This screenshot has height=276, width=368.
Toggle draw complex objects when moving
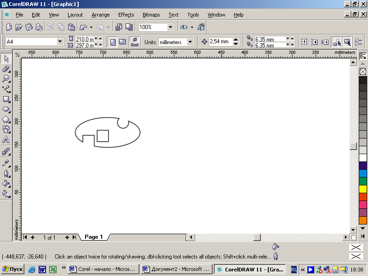coord(337,42)
